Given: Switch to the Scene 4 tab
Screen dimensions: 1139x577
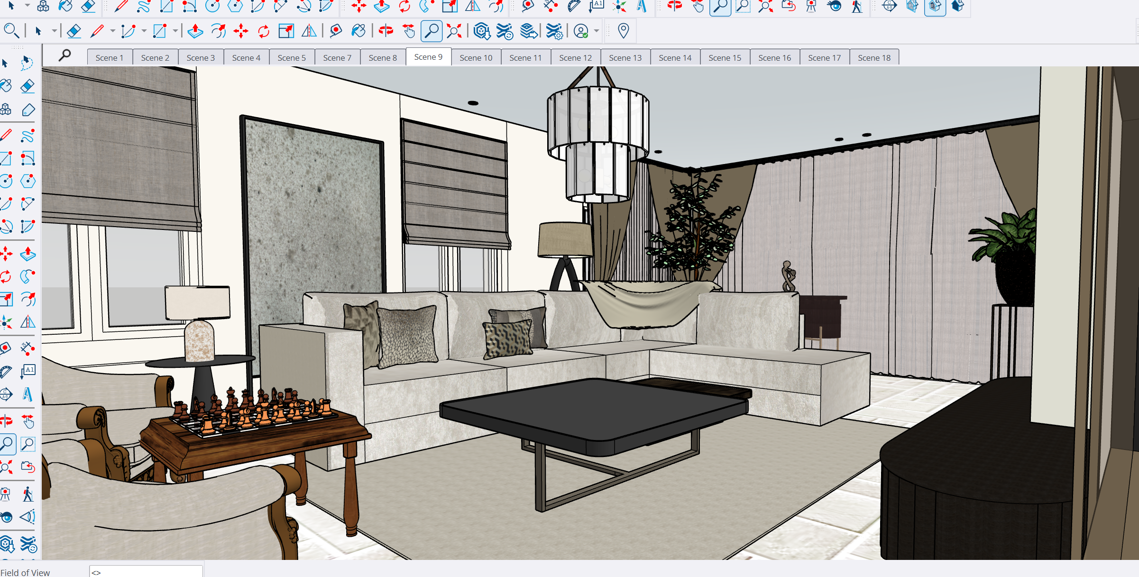Looking at the screenshot, I should pos(246,58).
